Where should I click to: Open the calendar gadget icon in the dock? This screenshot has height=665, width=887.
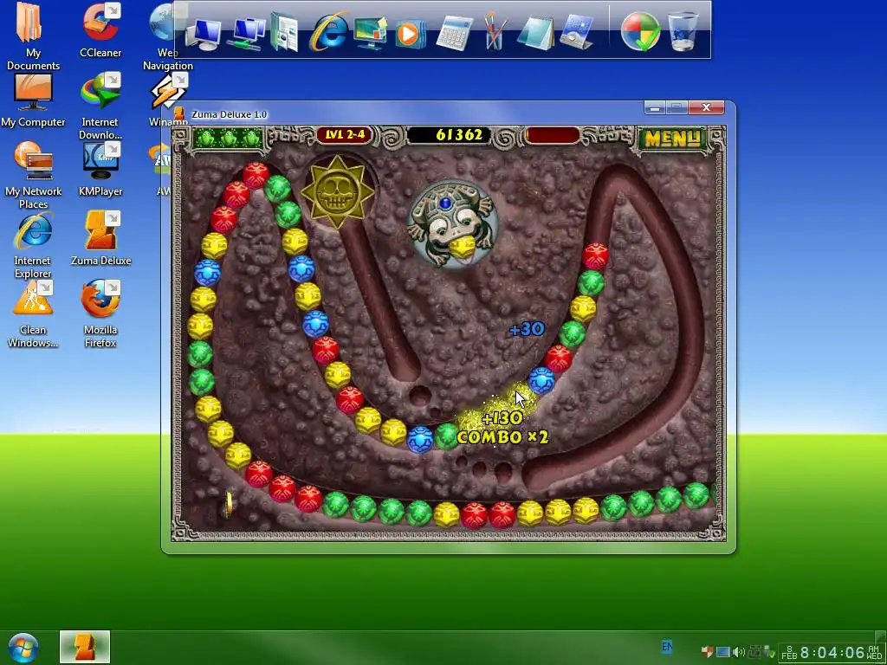(x=576, y=32)
